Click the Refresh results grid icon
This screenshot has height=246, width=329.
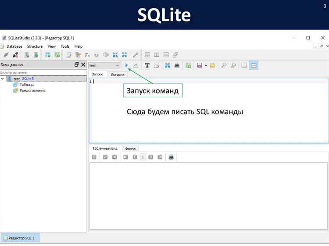point(94,157)
